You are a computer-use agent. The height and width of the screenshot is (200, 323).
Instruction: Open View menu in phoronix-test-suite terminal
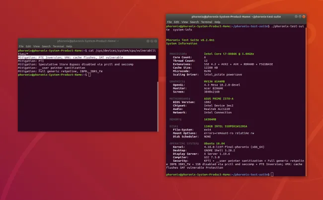[x=184, y=22]
